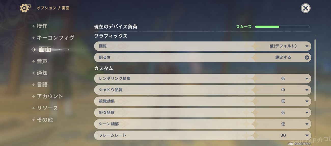Open the 視覚効果 dropdown
331x146 pixels.
[307, 101]
